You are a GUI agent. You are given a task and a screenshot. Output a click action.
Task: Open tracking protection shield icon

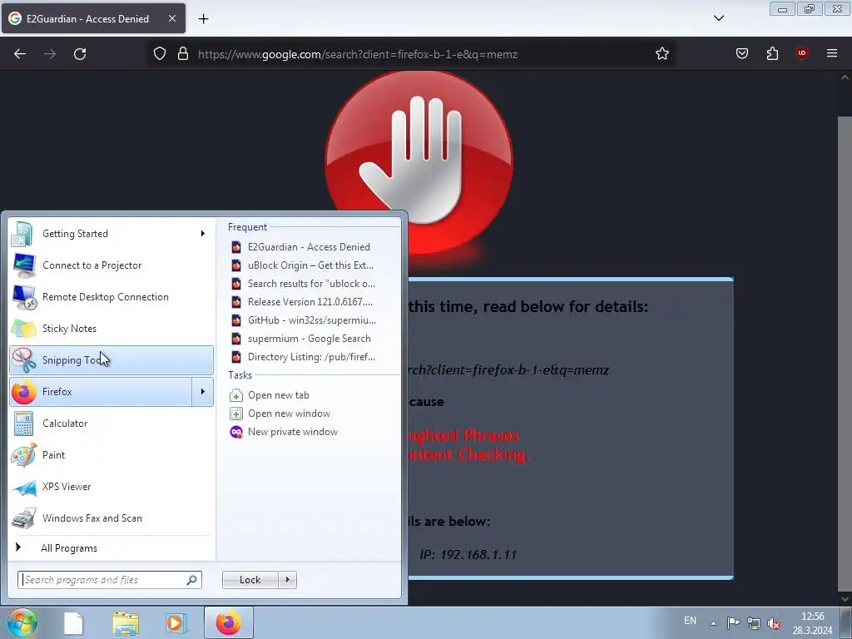159,54
